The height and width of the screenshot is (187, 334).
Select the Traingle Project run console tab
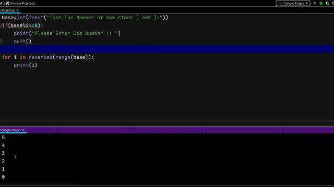click(10, 130)
